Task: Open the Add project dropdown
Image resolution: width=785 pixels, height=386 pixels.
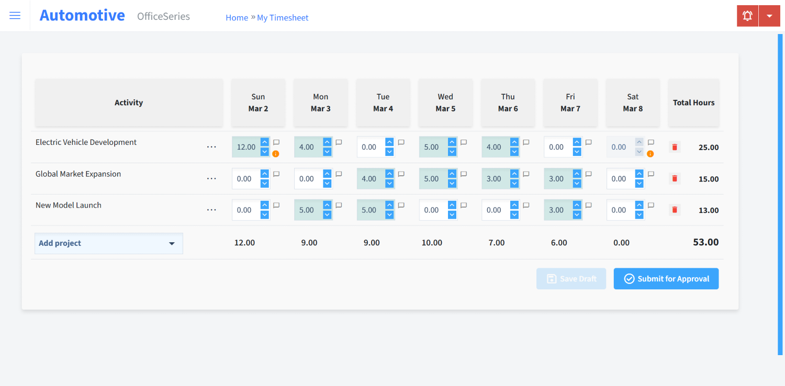Action: [108, 243]
